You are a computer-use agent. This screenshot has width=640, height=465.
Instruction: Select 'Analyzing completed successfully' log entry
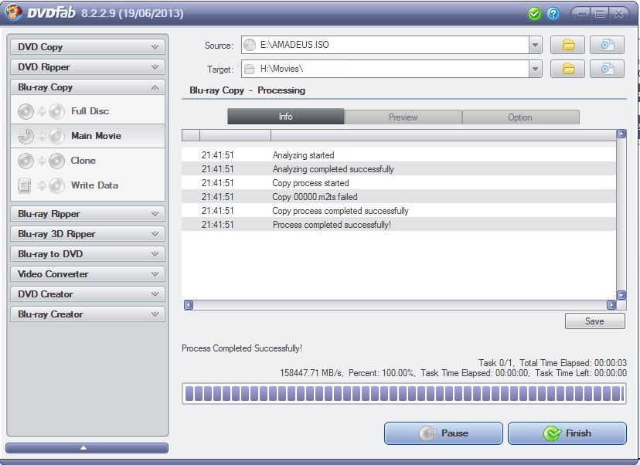pyautogui.click(x=399, y=169)
